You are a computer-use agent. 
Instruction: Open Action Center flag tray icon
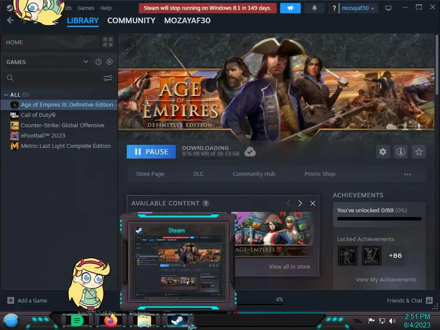coord(371,321)
